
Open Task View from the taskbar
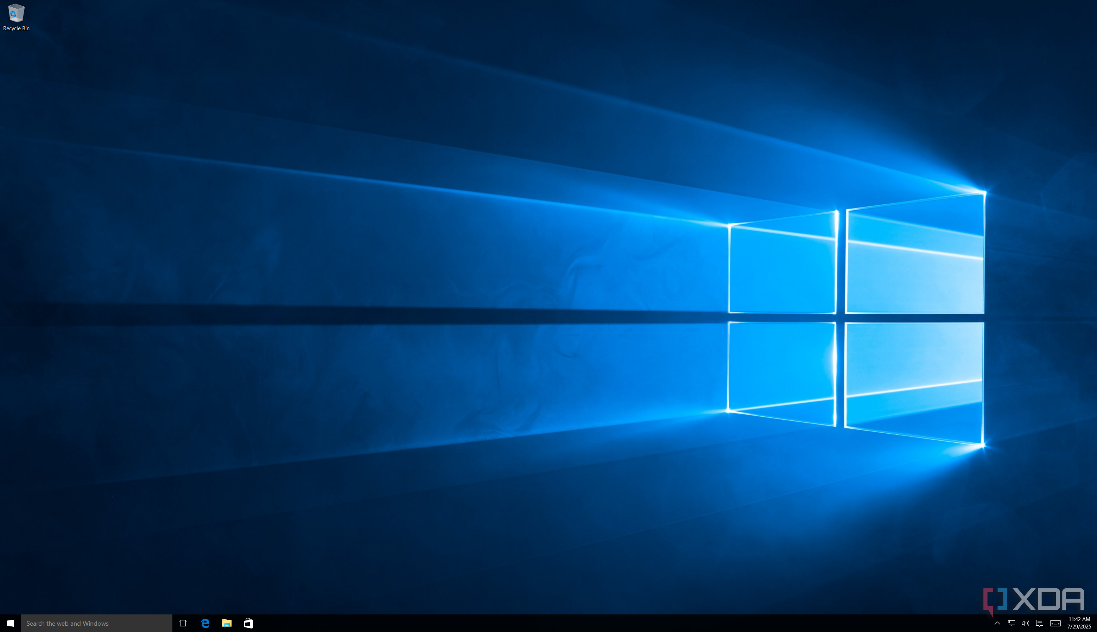click(183, 623)
